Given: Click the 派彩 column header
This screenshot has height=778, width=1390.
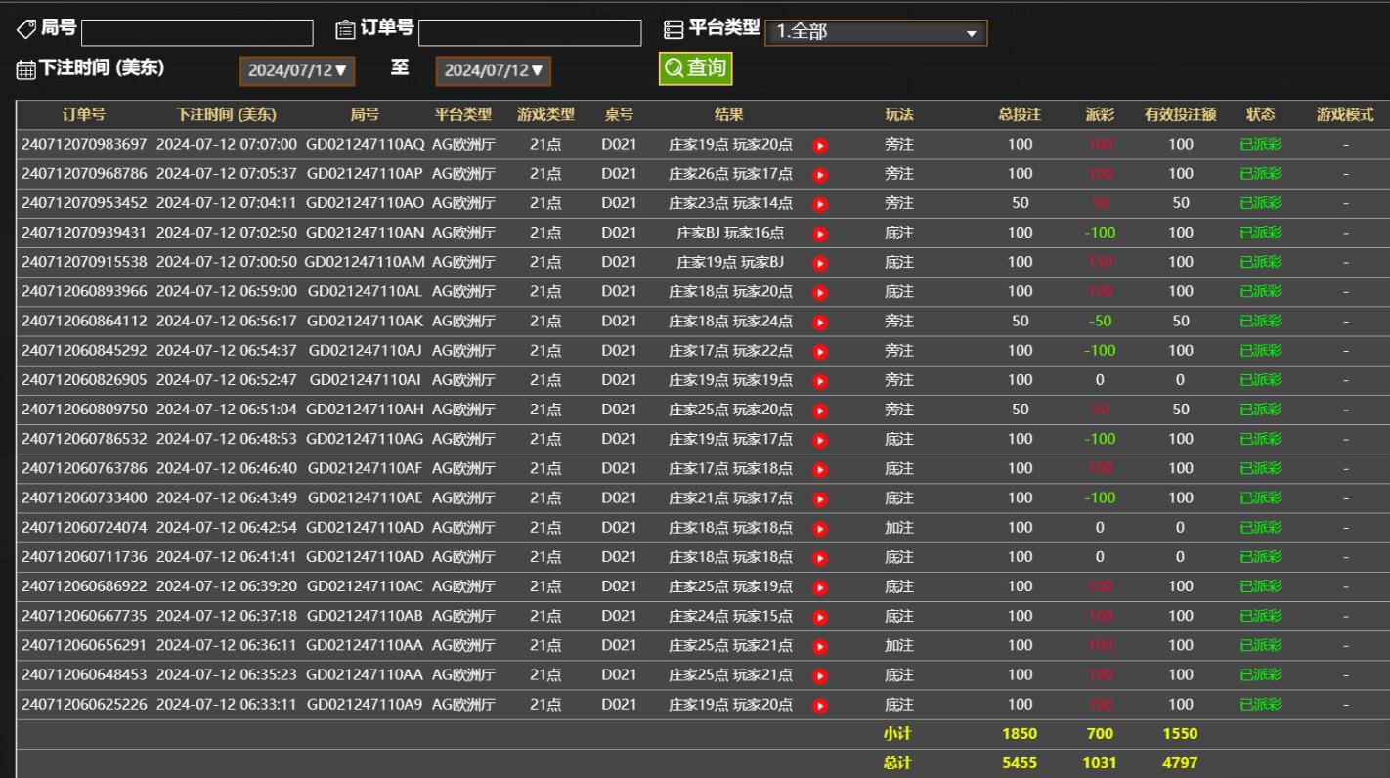Looking at the screenshot, I should coord(1099,114).
